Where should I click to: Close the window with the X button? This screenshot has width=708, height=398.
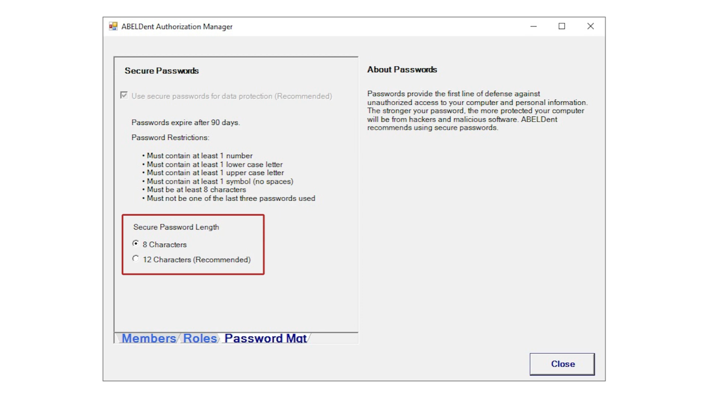pyautogui.click(x=590, y=26)
